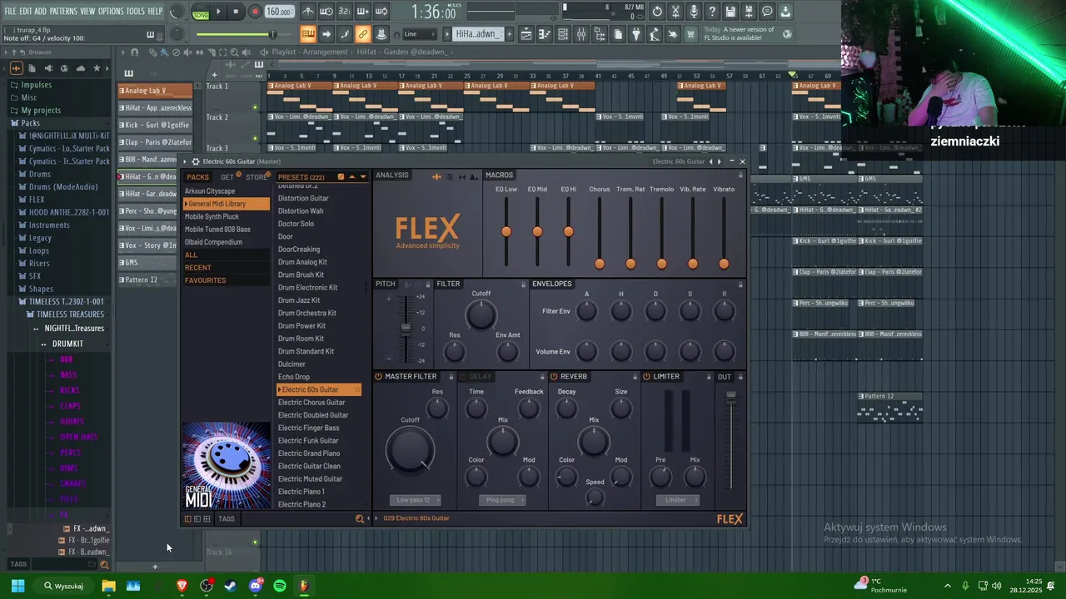Click the ENVELOPES panel lock icon
This screenshot has width=1066, height=599.
coord(740,285)
